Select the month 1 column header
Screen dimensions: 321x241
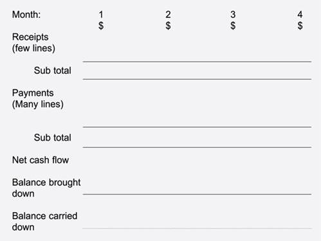[101, 15]
